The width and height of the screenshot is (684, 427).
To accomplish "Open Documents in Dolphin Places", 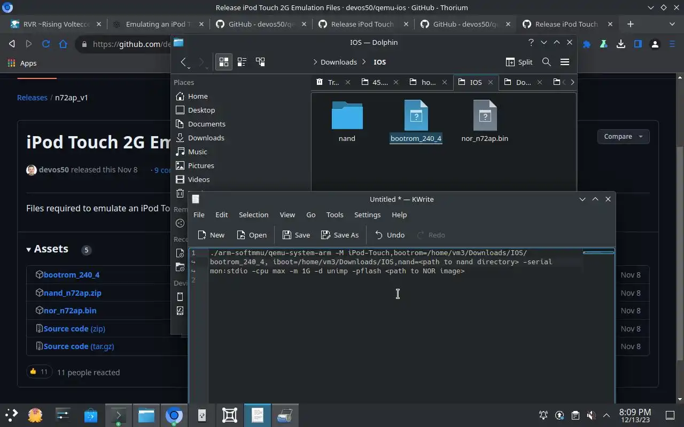I will pos(207,124).
